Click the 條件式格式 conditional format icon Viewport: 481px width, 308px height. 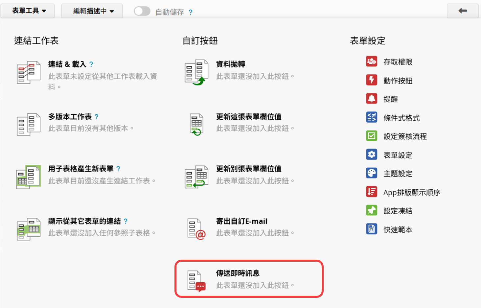371,117
